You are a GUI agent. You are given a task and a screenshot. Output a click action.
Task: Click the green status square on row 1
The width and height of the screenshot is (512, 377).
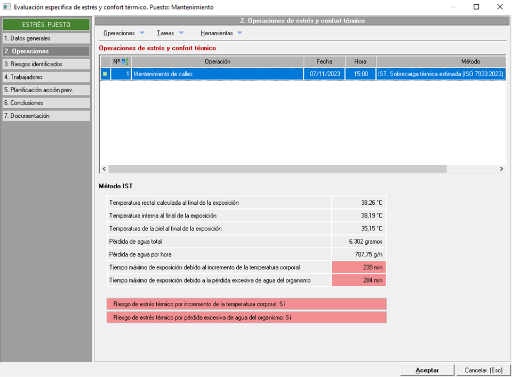click(x=105, y=74)
